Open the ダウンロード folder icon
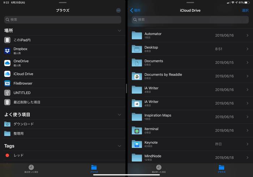Viewport: 253px width, 177px height. pos(7,124)
